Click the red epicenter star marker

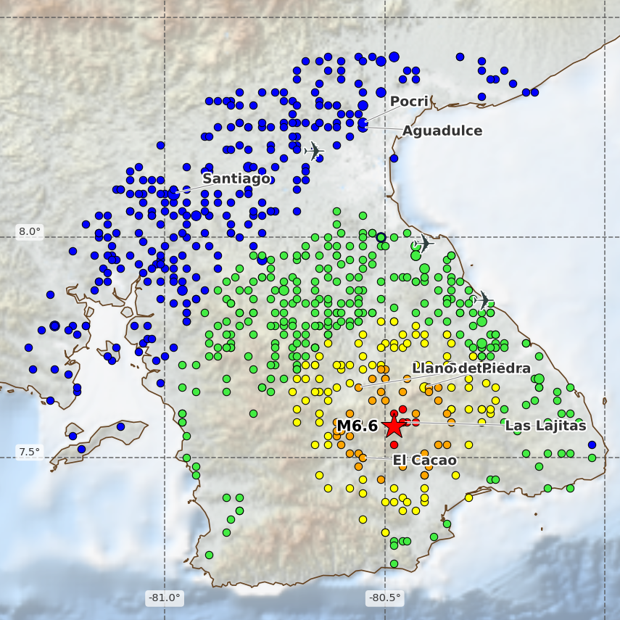[x=394, y=426]
